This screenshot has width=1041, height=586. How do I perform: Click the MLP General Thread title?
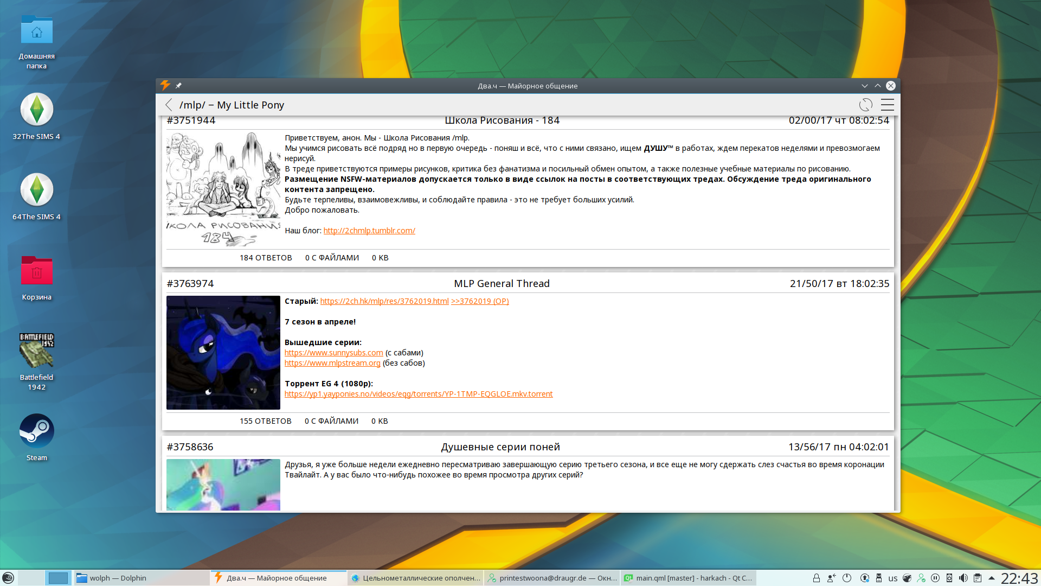pos(502,284)
